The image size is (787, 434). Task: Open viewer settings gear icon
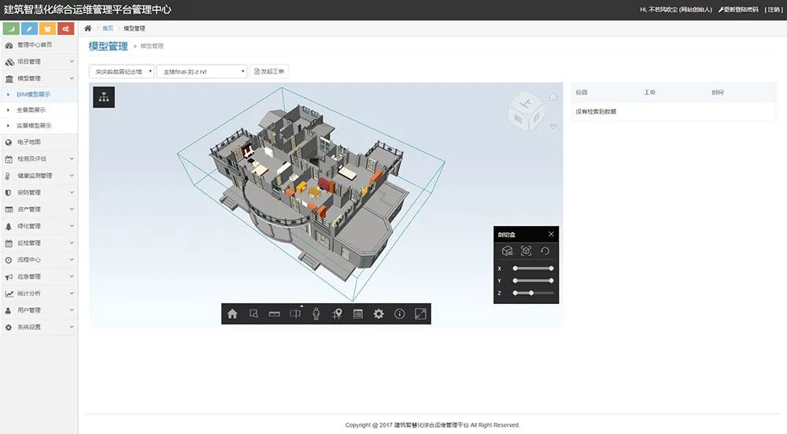(x=379, y=313)
